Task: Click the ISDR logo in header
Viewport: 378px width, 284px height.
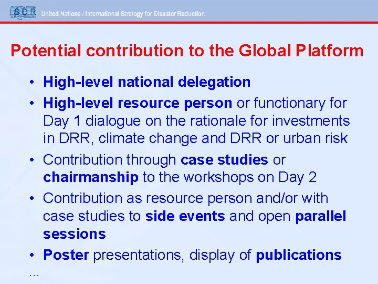Action: (x=23, y=12)
